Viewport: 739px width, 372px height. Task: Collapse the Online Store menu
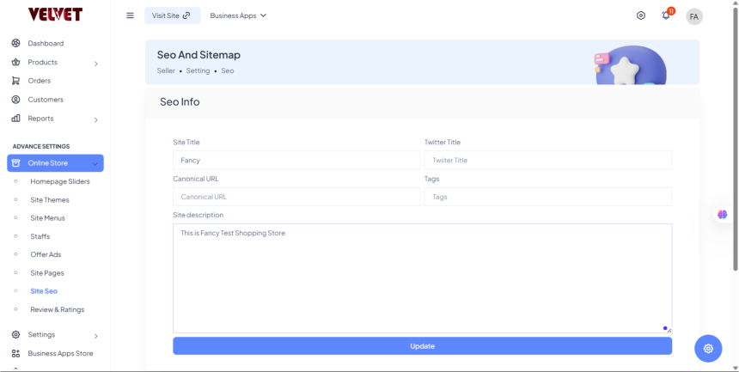click(95, 163)
